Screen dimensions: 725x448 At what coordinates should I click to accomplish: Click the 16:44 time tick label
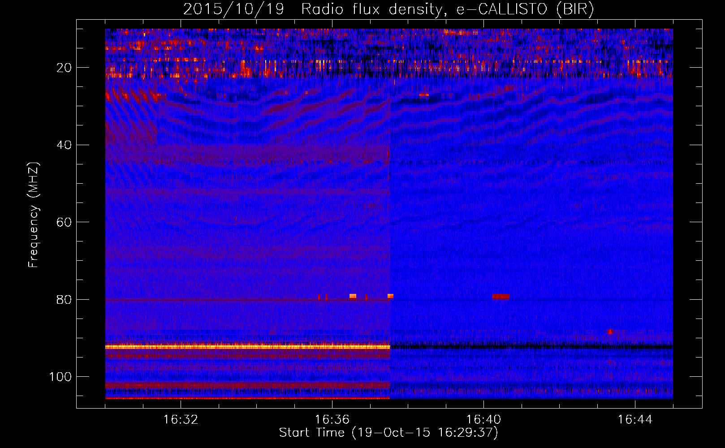(635, 420)
